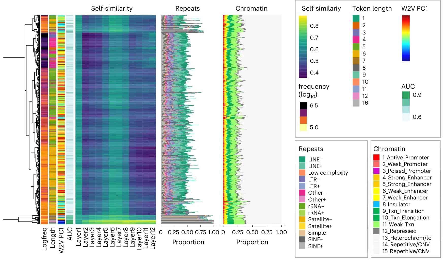The width and height of the screenshot is (447, 260).
Task: Click the Simple repeats tan swatch
Action: pos(302,233)
